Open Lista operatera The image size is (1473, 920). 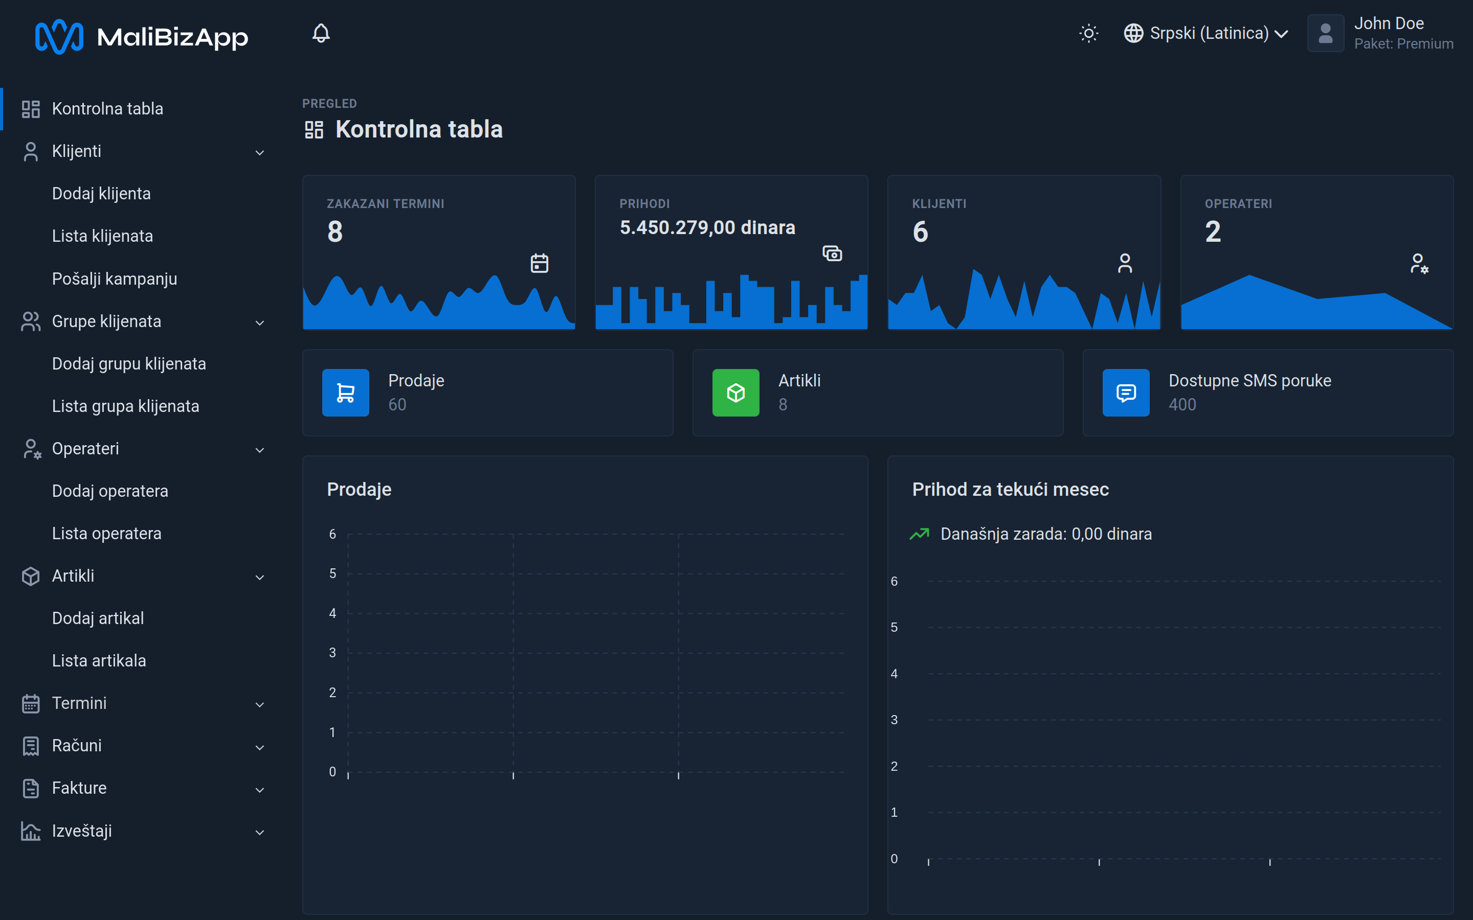106,534
